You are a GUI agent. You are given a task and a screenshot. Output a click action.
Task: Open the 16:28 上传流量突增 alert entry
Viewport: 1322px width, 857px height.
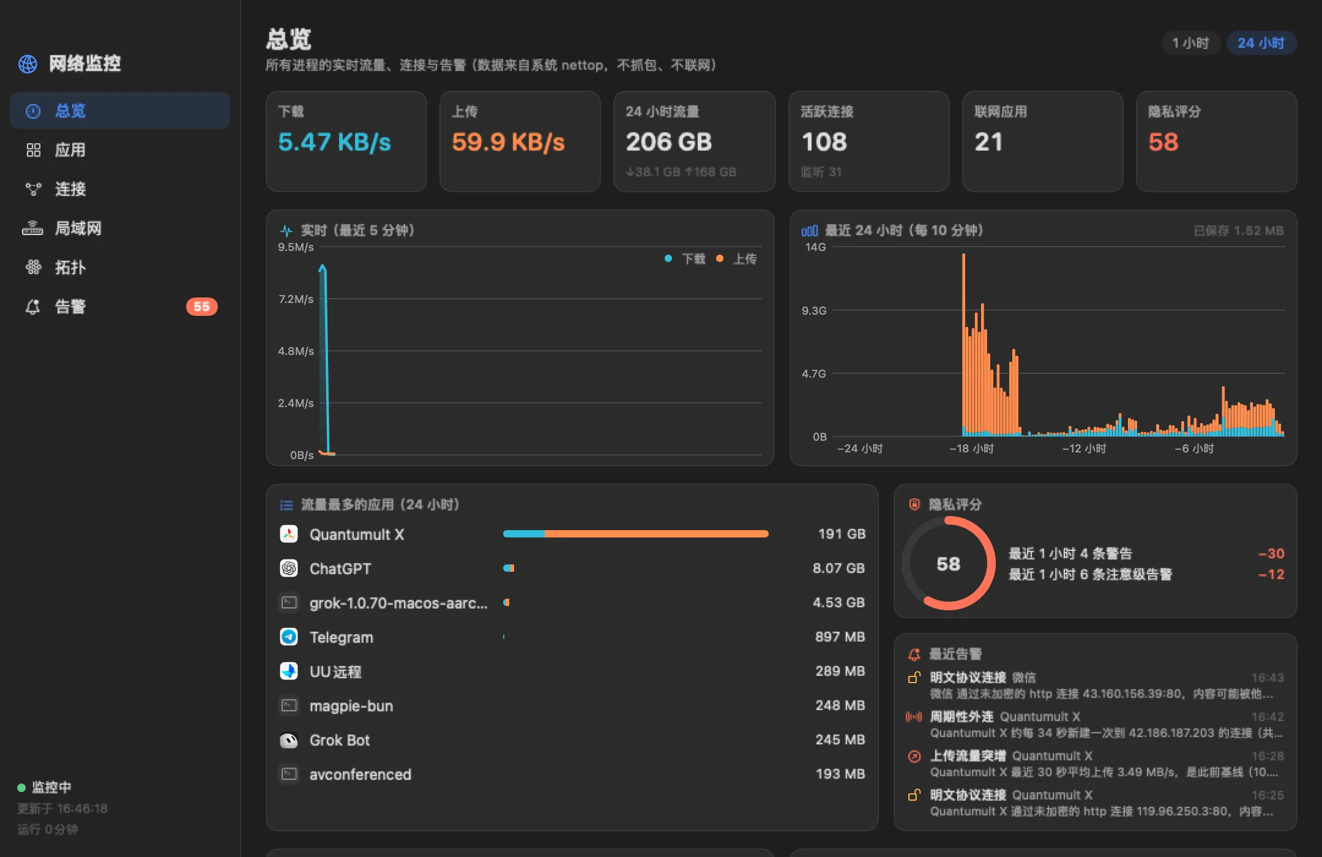(1095, 764)
